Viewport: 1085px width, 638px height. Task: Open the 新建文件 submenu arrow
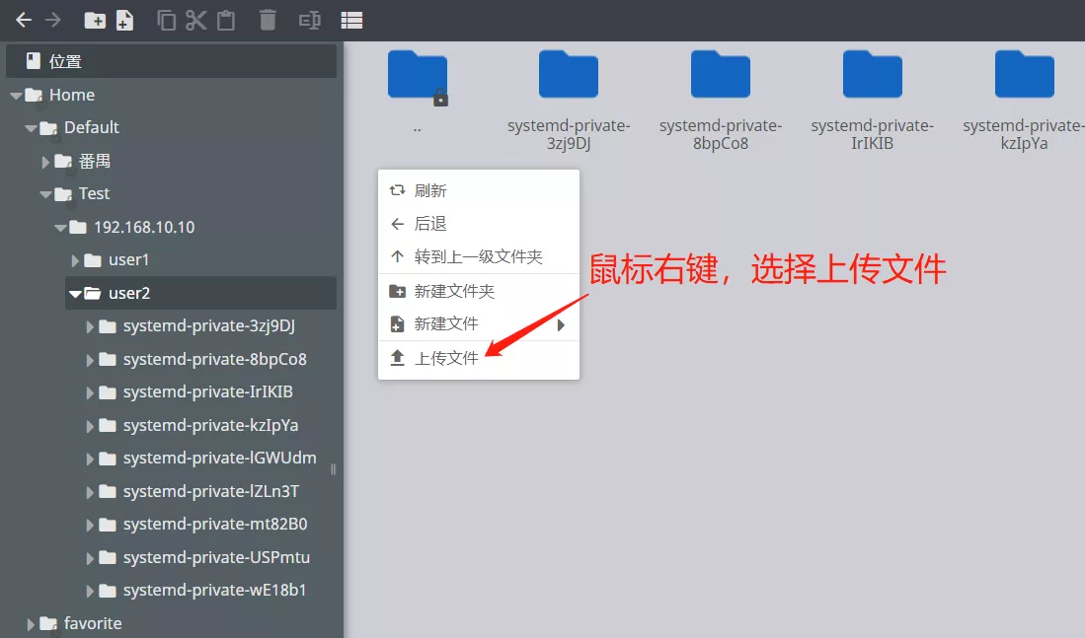(x=561, y=324)
